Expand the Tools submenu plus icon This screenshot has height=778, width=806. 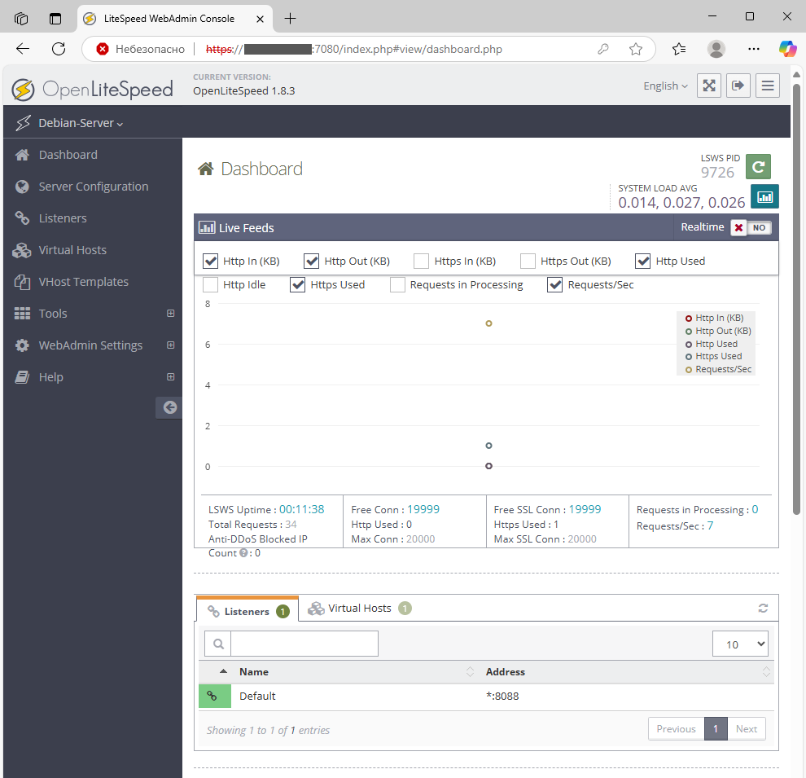coord(171,313)
